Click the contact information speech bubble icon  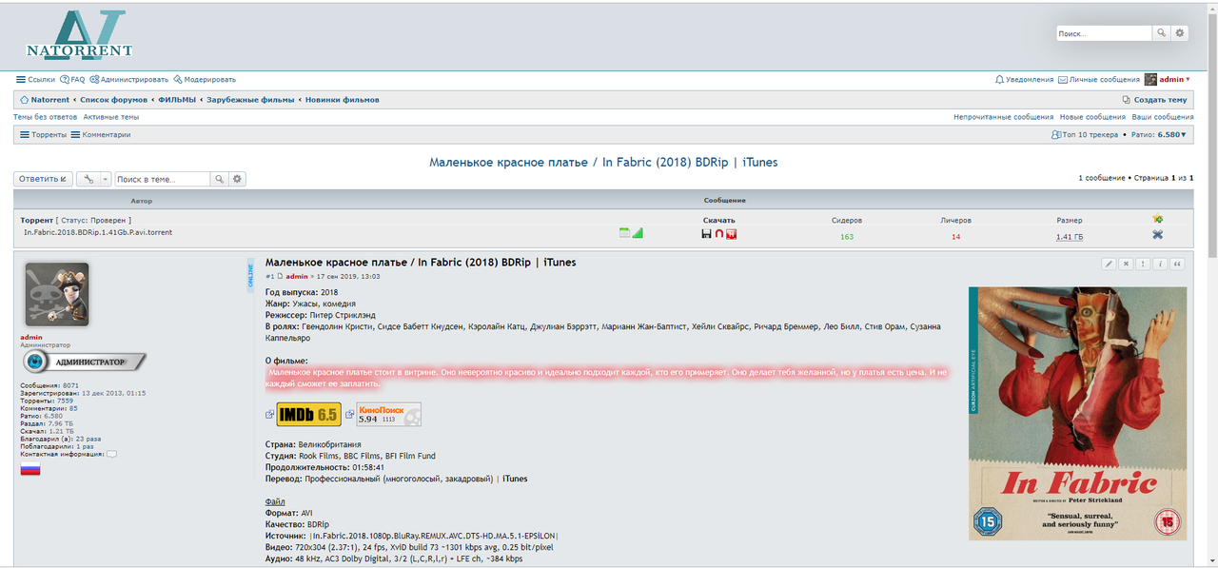(x=111, y=454)
